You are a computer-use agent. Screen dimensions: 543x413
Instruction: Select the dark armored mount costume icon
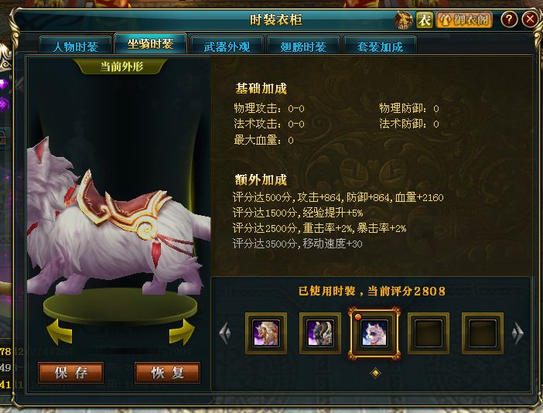pos(320,333)
